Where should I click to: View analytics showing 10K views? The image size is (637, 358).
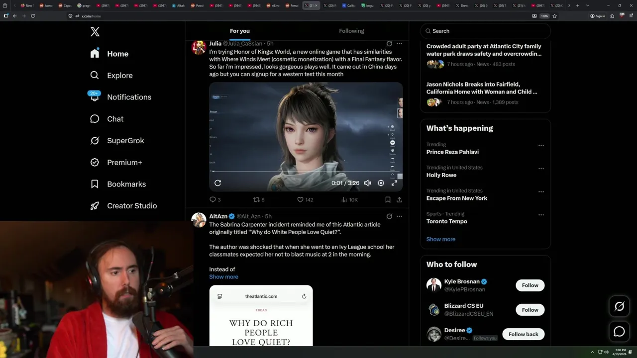point(349,200)
